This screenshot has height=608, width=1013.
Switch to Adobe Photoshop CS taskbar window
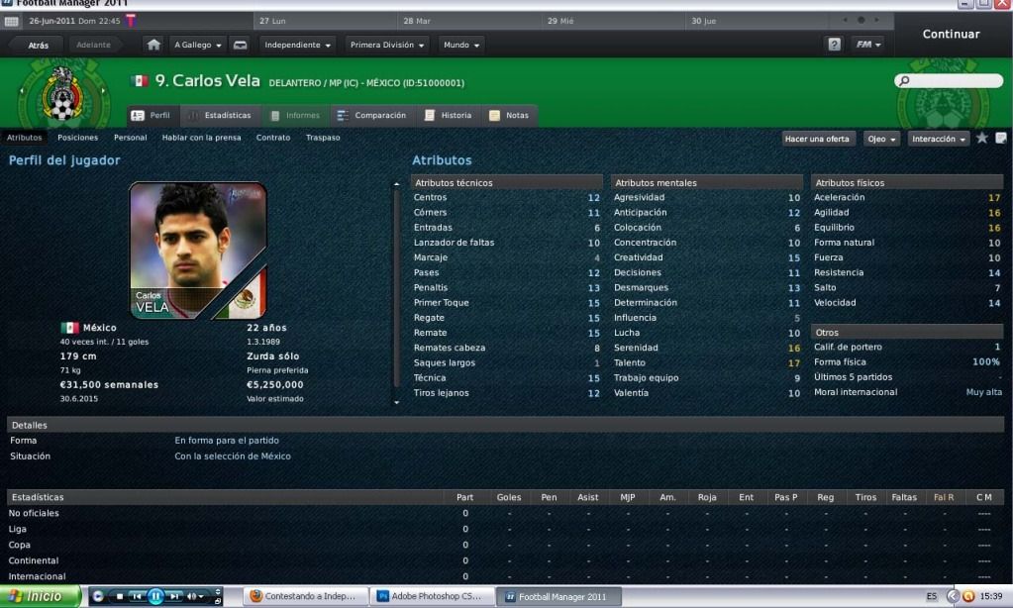[x=432, y=596]
